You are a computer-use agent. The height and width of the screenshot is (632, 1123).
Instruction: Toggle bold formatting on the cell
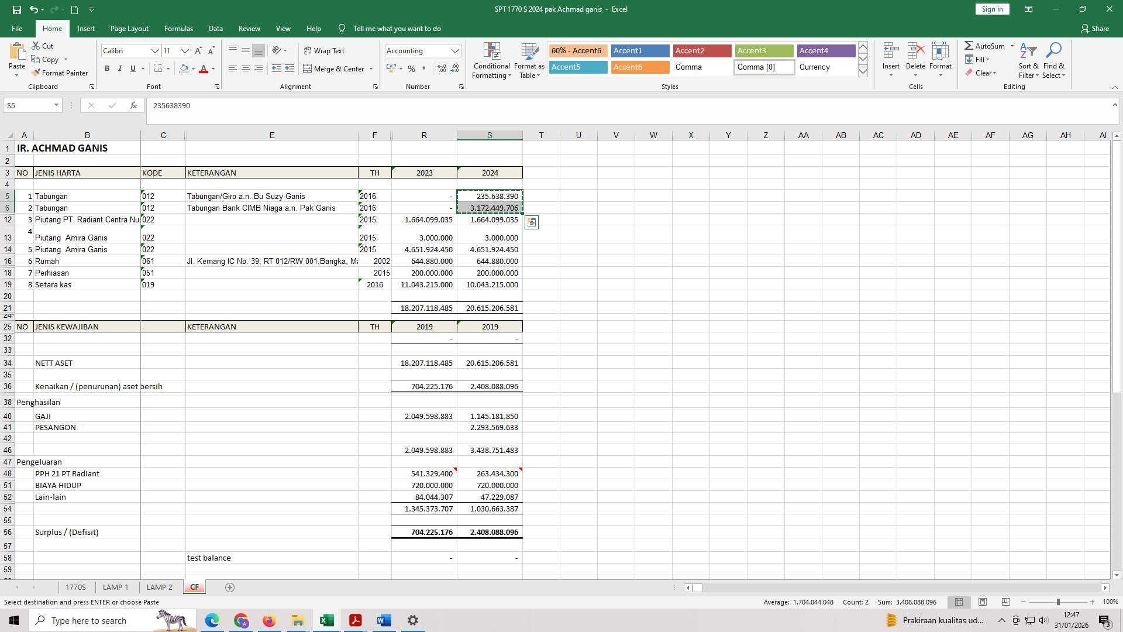(107, 68)
